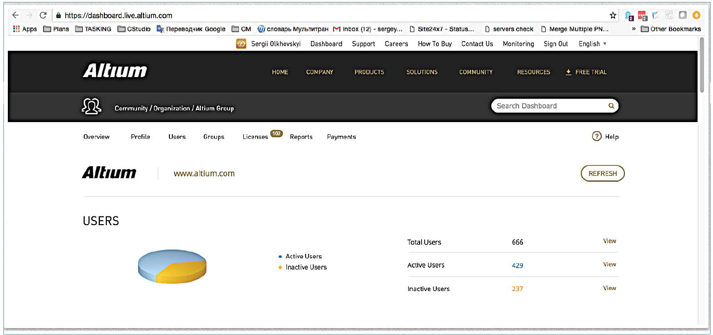713x335 pixels.
Task: Open the Contact Us link
Action: 477,44
